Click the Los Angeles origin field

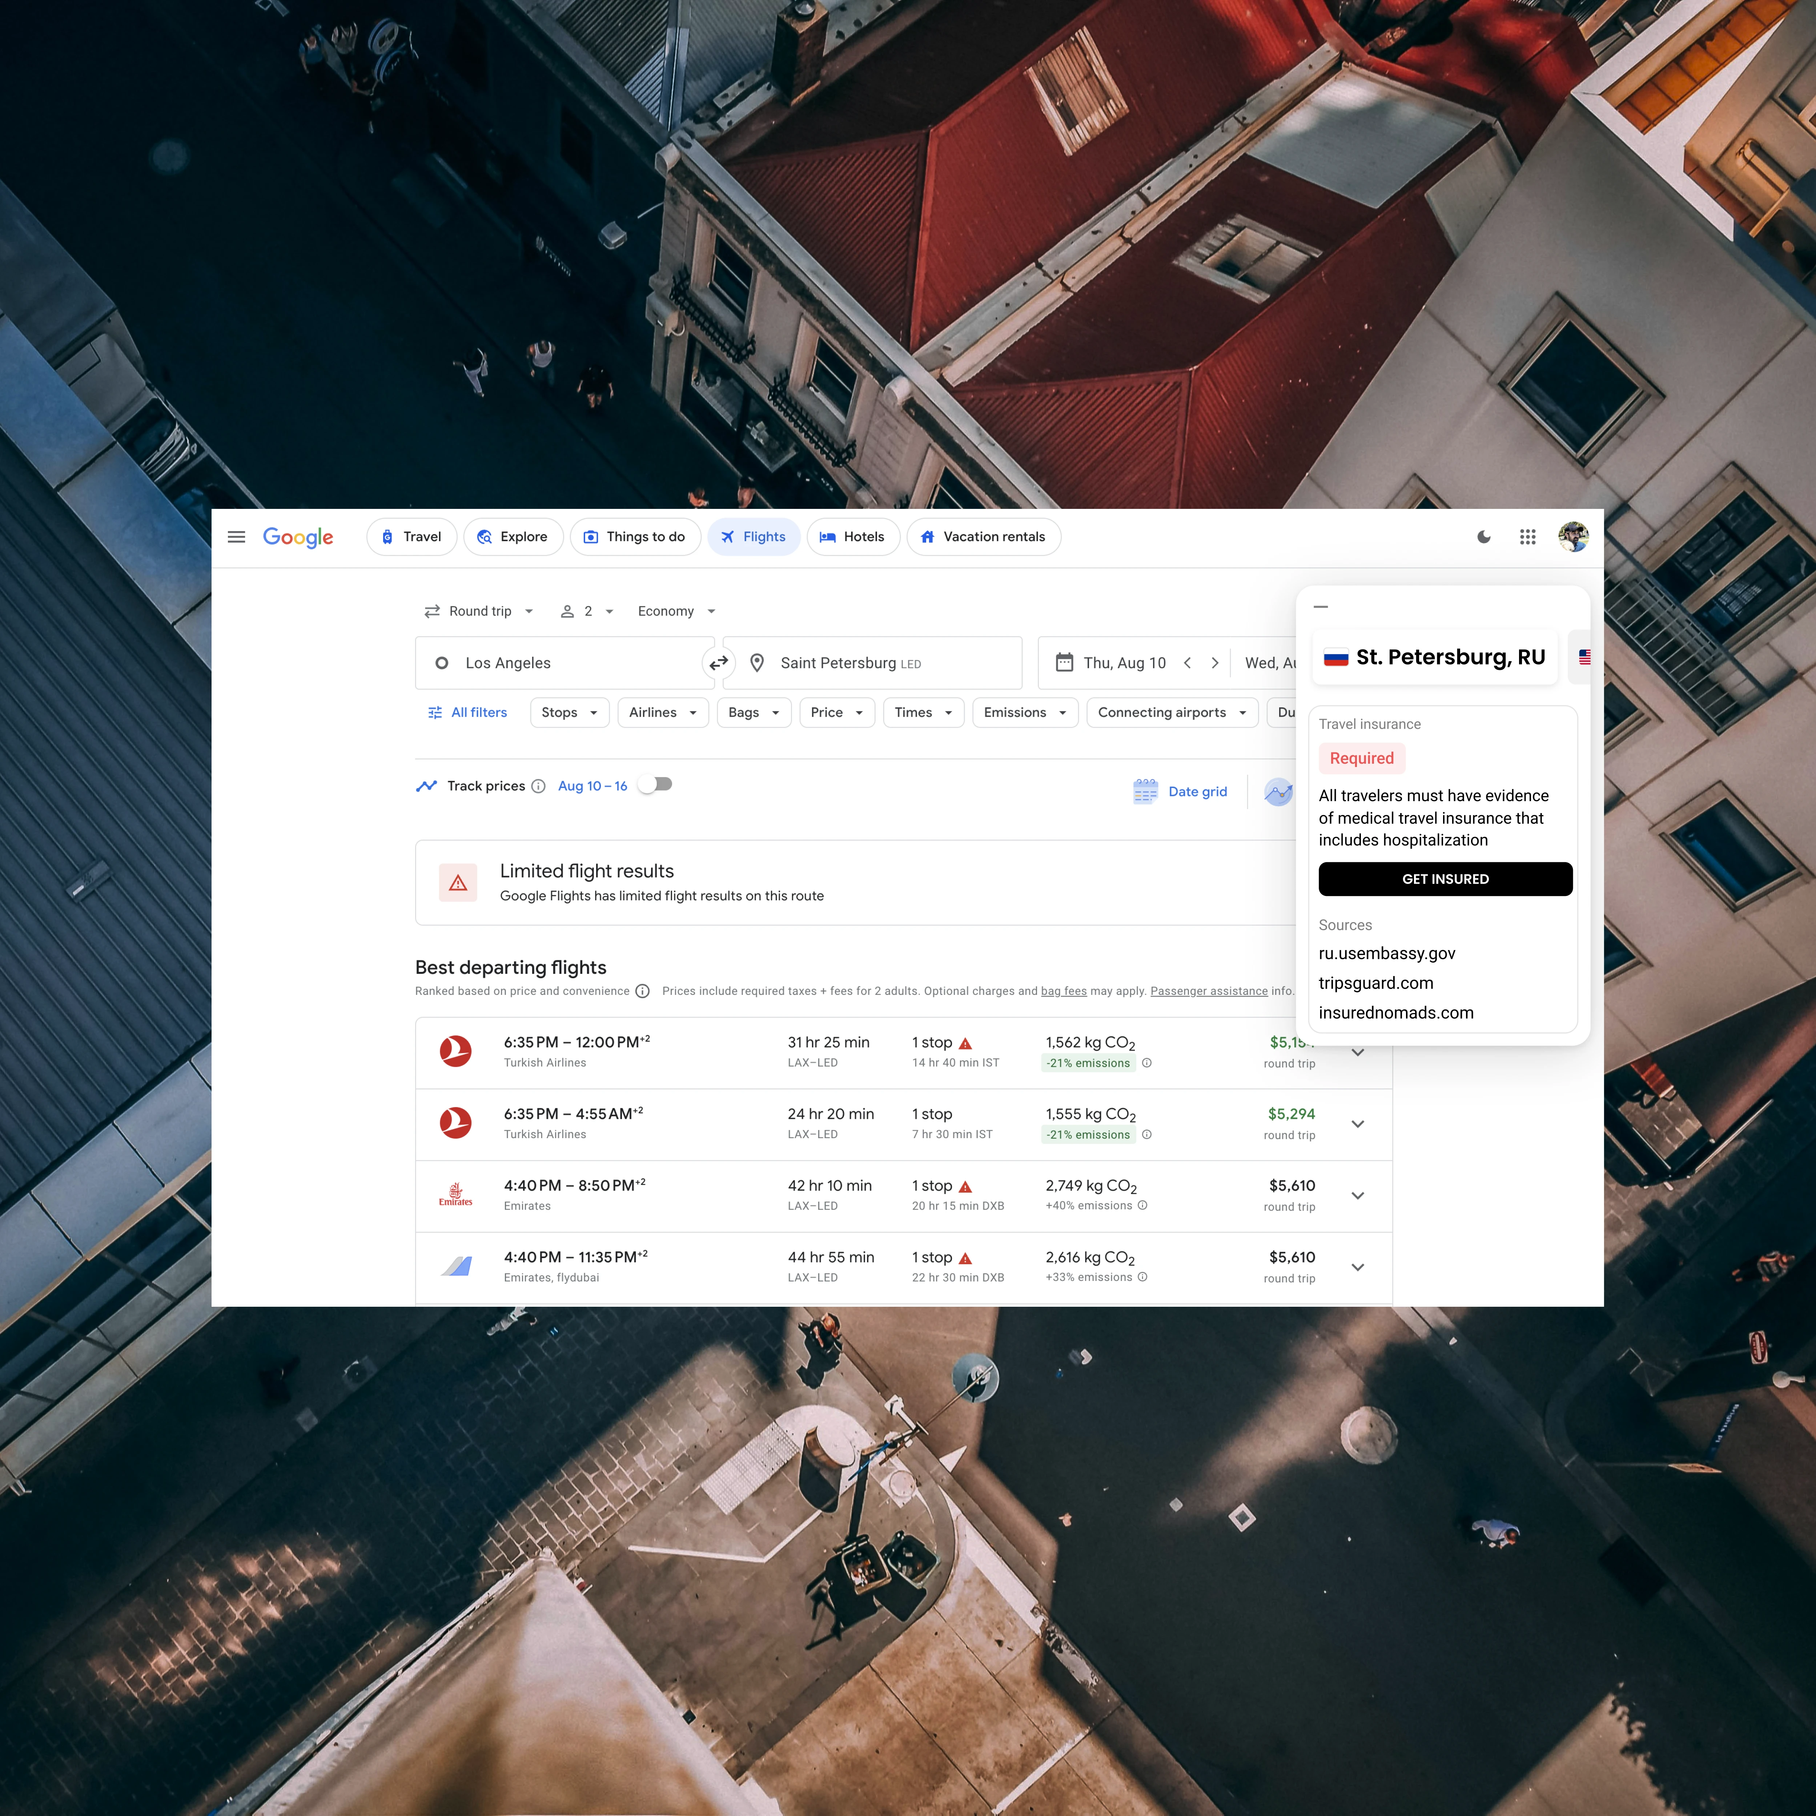click(x=565, y=663)
